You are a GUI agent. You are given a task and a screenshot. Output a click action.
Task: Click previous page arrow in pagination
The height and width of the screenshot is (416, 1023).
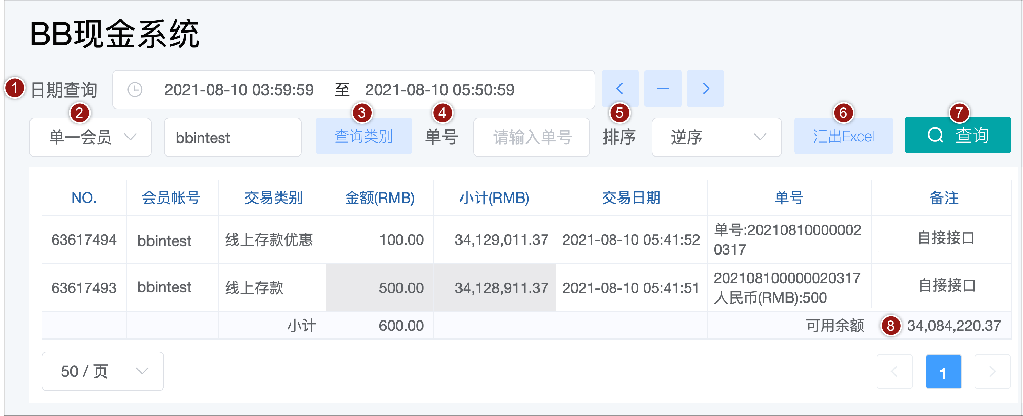894,372
